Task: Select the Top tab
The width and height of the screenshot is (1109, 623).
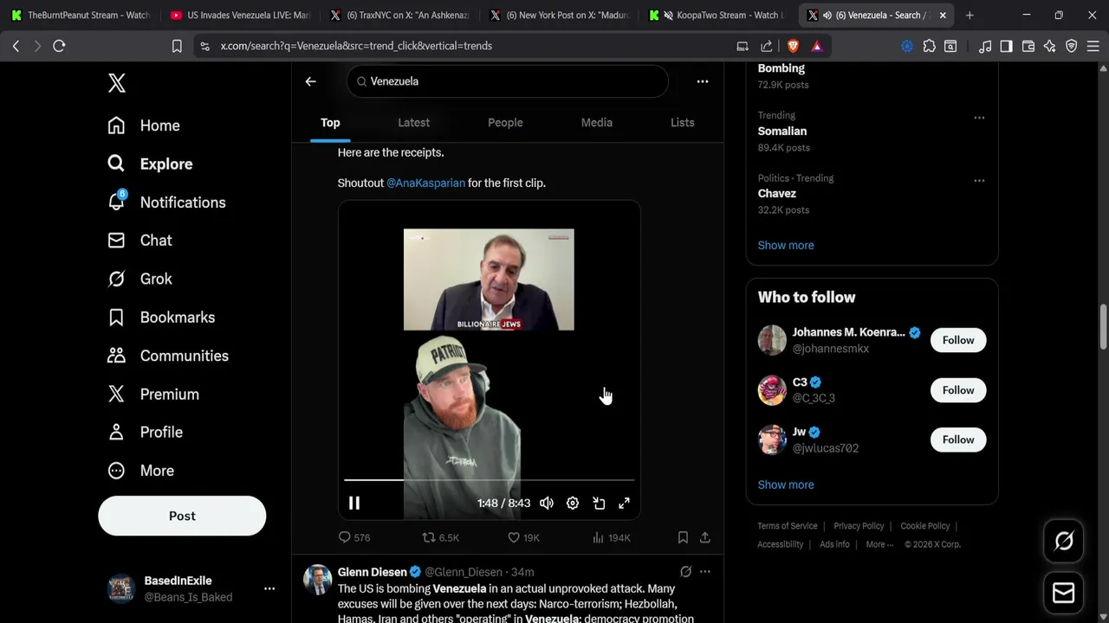Action: (330, 123)
